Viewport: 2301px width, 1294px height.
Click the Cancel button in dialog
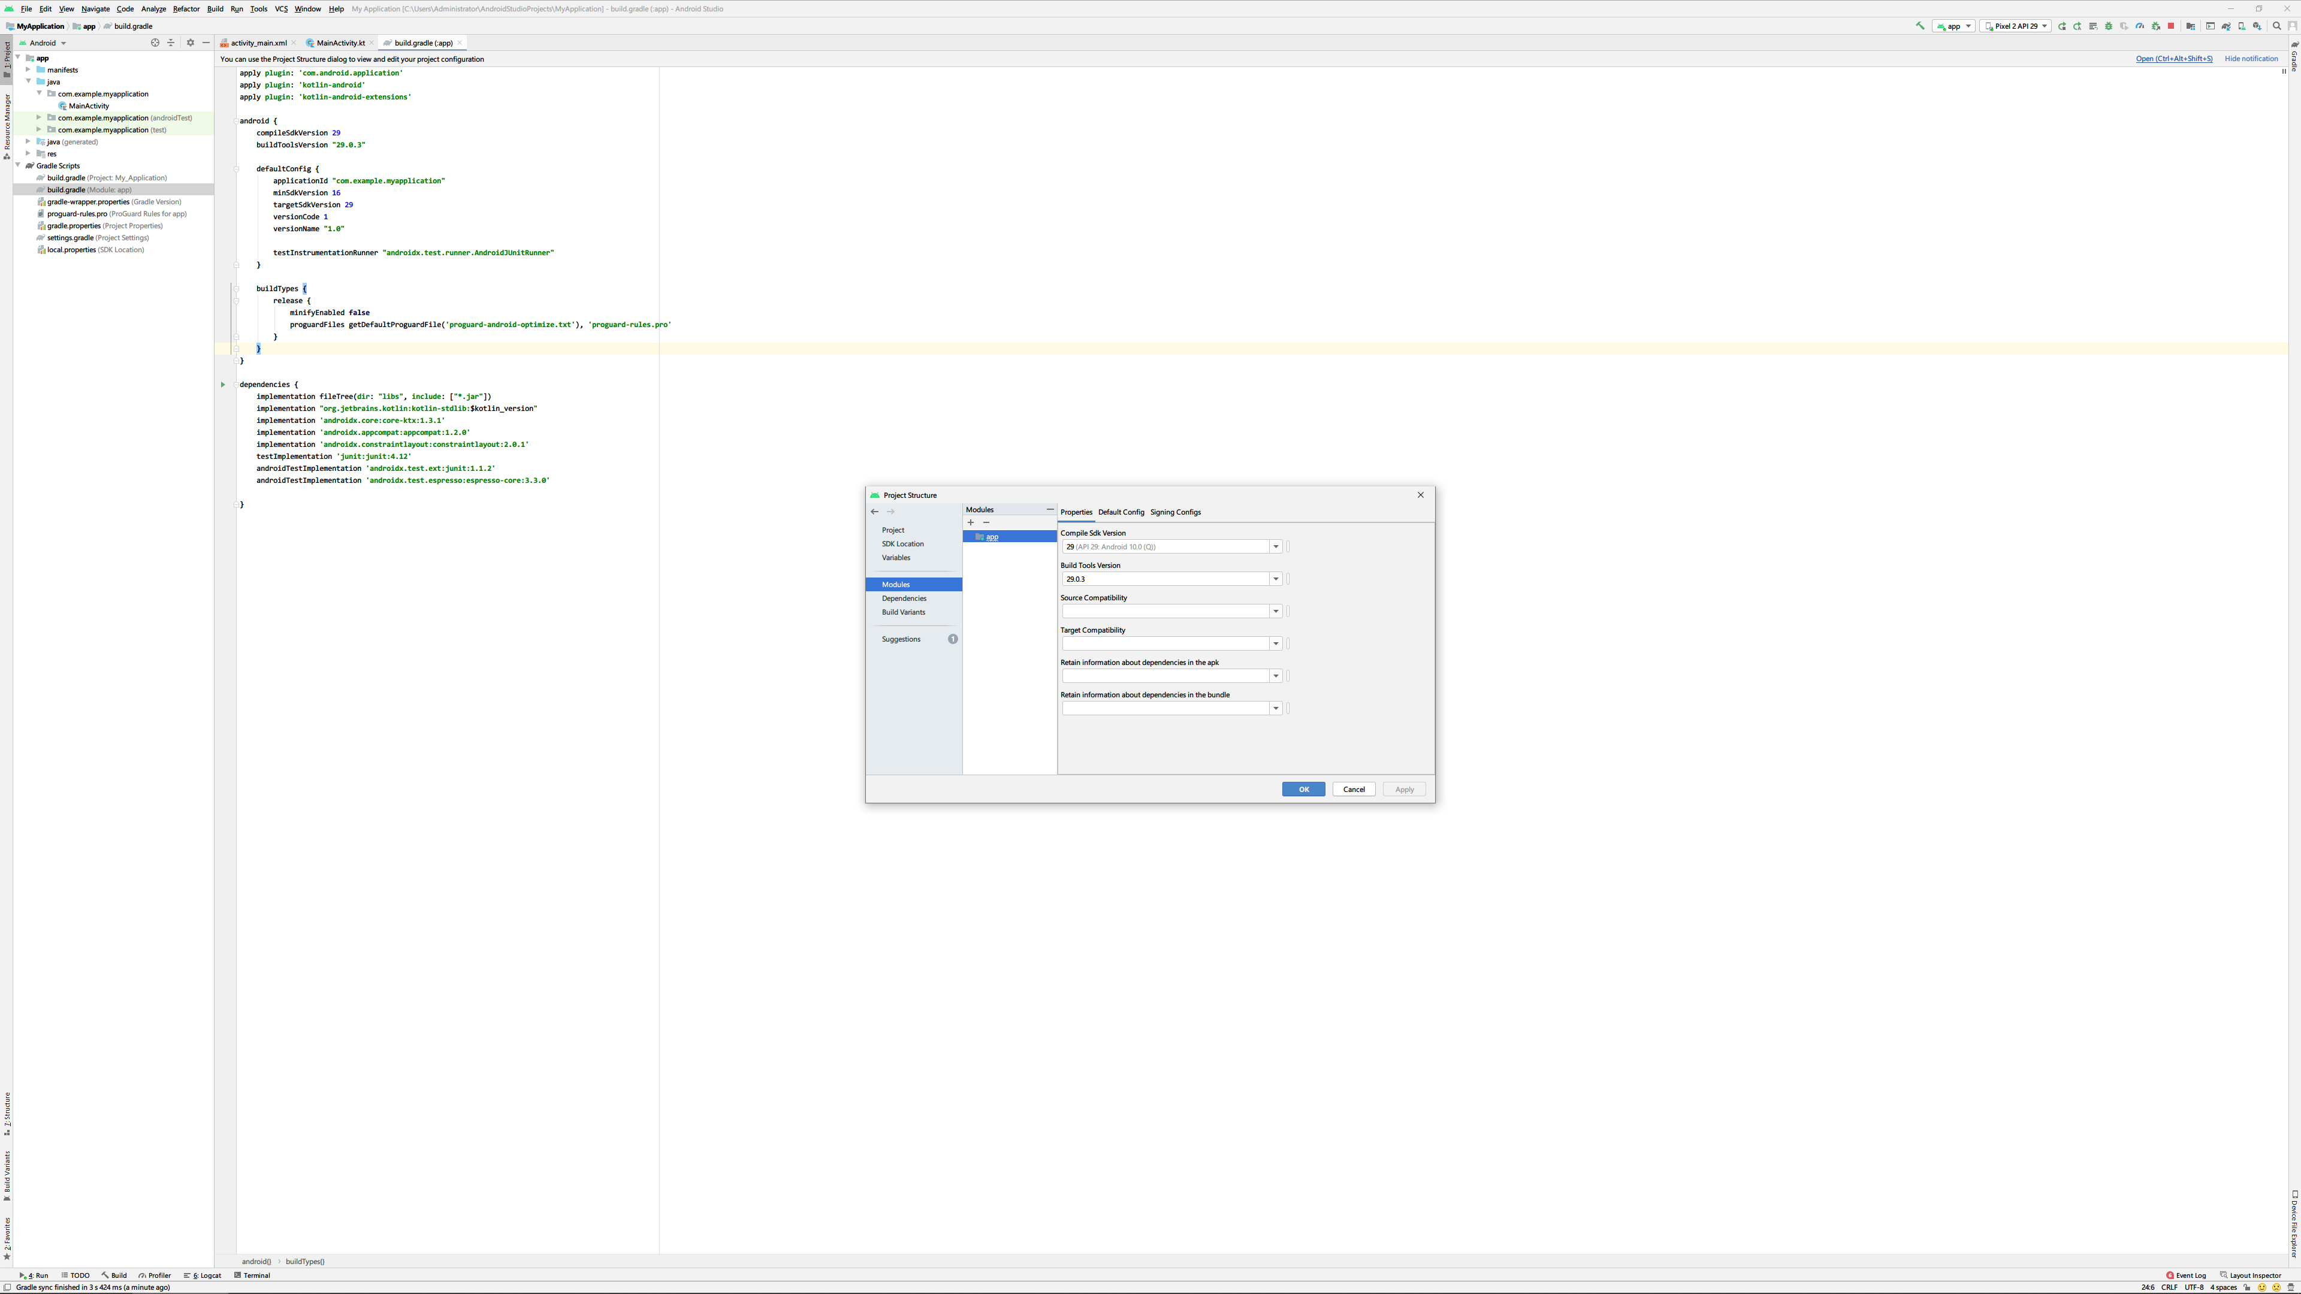pyautogui.click(x=1353, y=790)
